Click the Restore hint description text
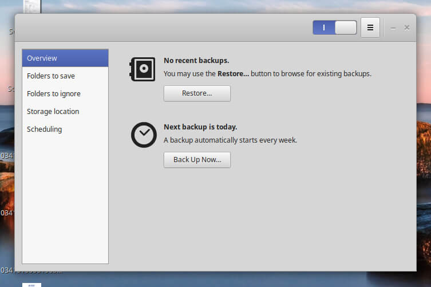The width and height of the screenshot is (431, 287). (x=267, y=73)
